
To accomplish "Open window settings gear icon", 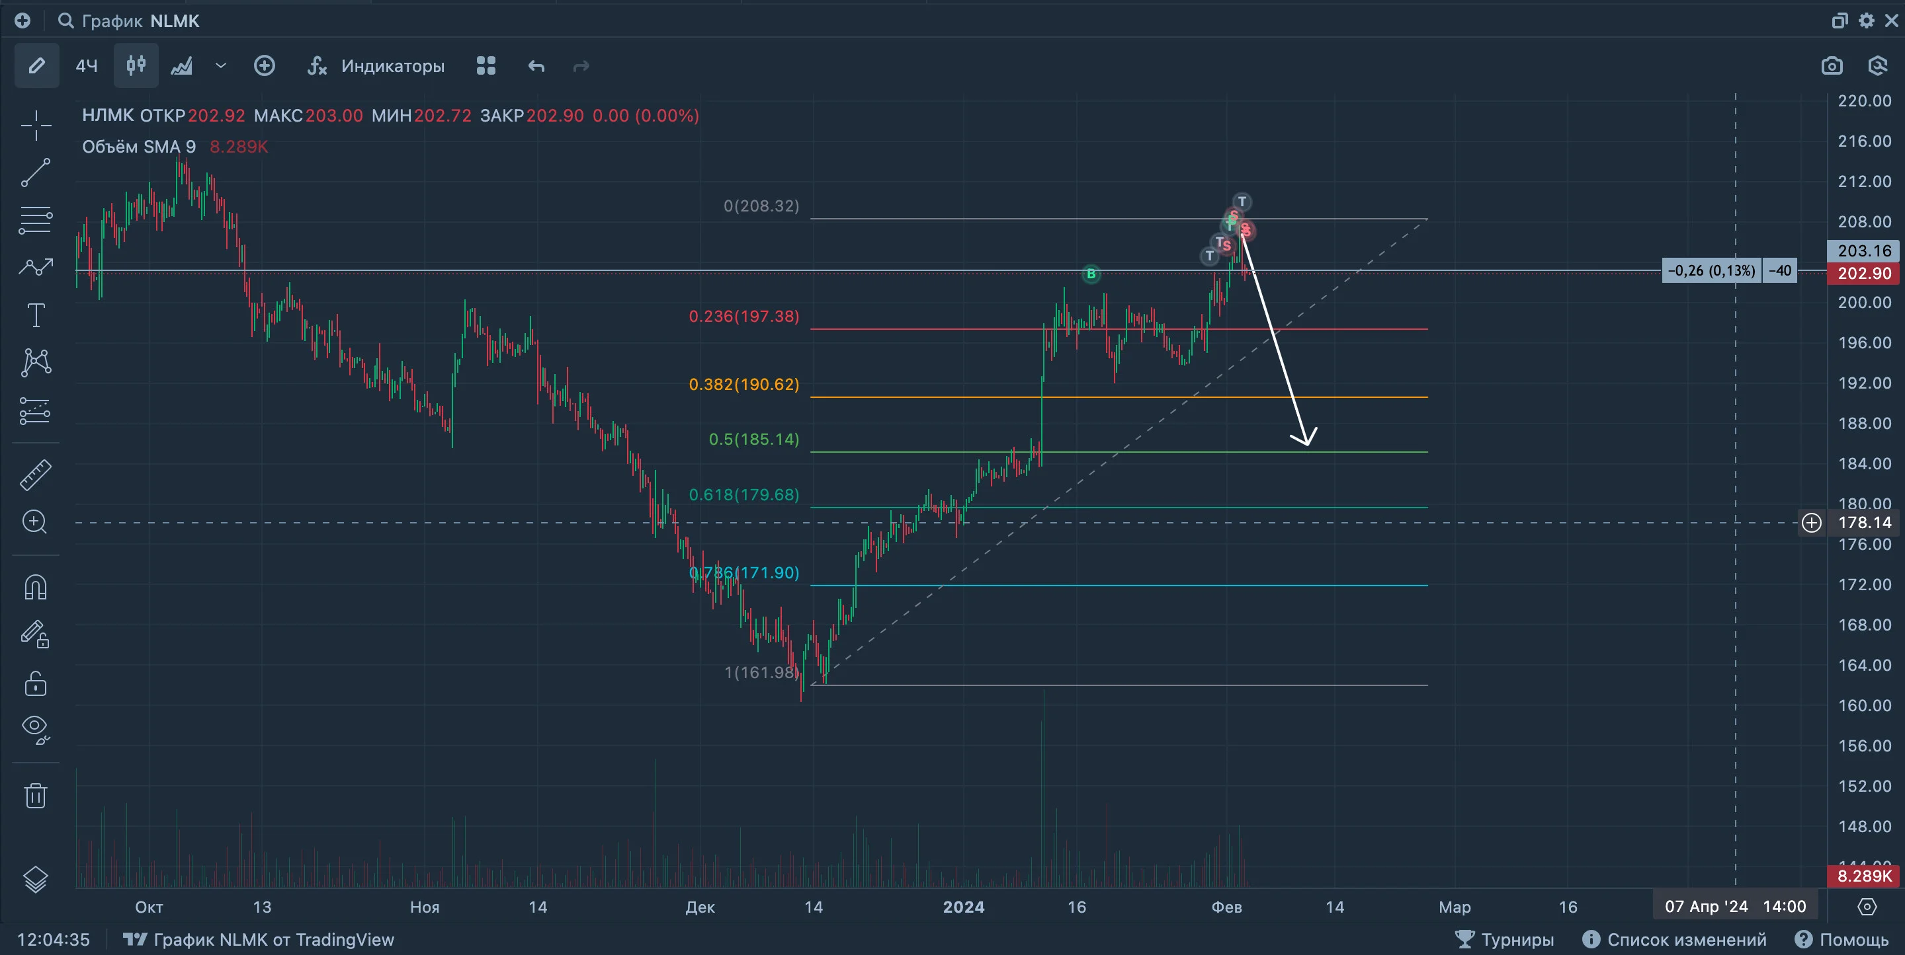I will (1867, 20).
